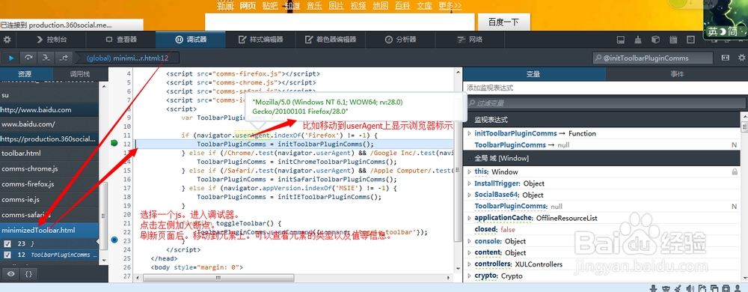Resume script execution with the play button

coord(11,58)
